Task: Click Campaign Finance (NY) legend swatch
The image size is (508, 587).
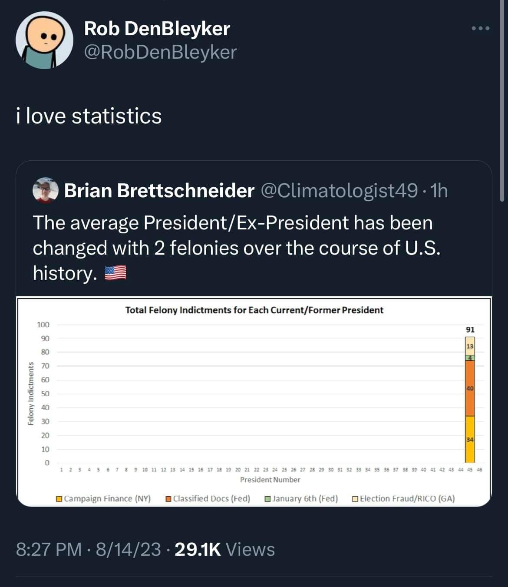Action: (59, 499)
